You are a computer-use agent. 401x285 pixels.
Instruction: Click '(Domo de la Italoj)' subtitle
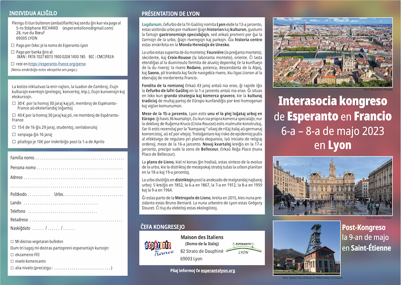pos(202,244)
